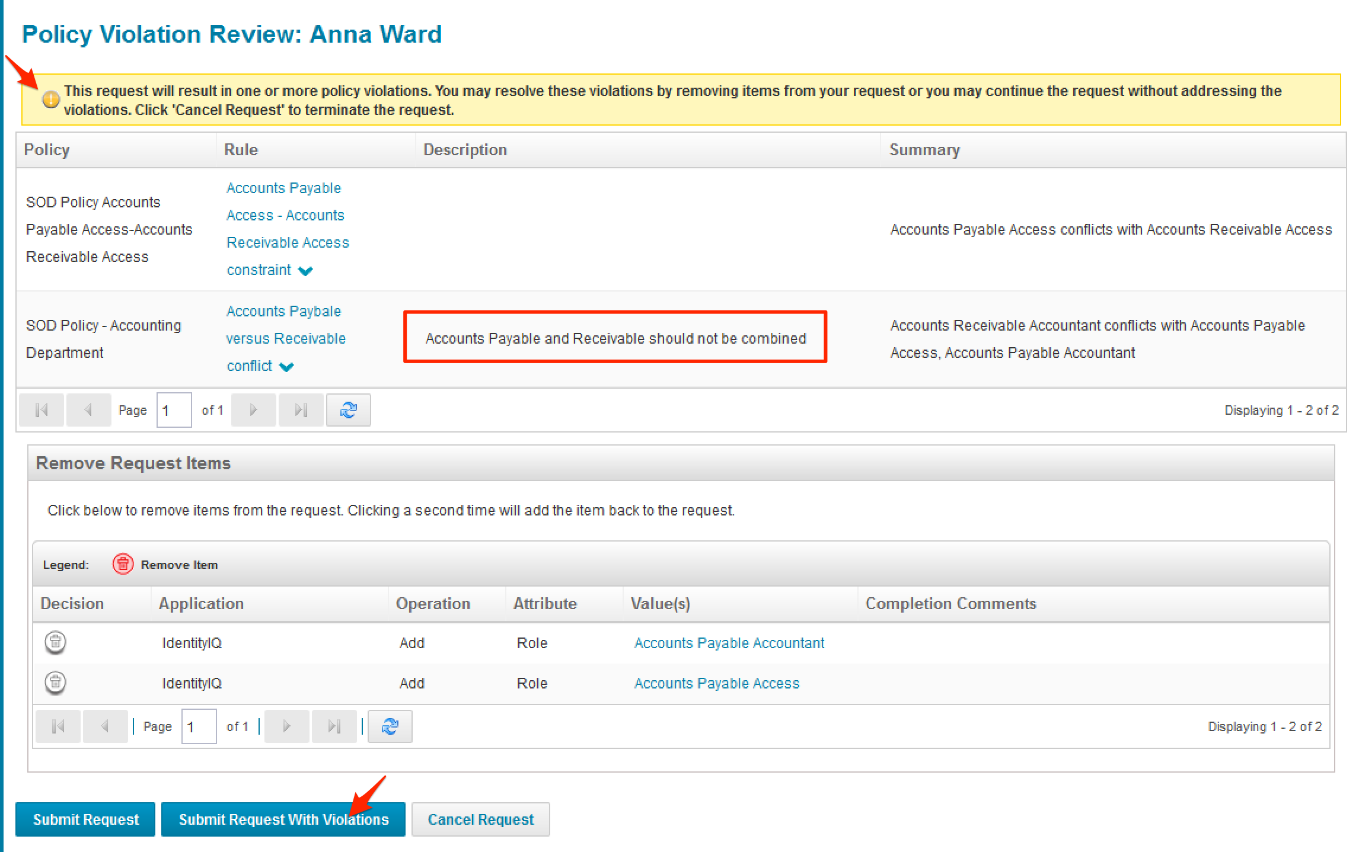Open the Accounts Paybale versus Receivable conflict rule
Image resolution: width=1359 pixels, height=852 pixels.
pyautogui.click(x=286, y=338)
